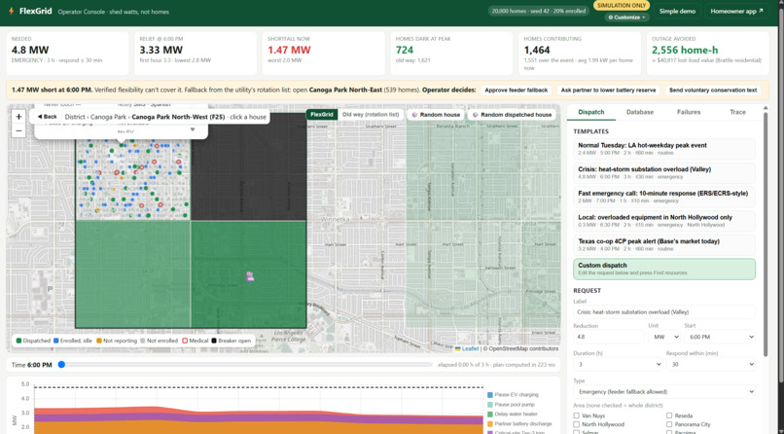
Task: Click the Breaker open black legend swatch
Action: pos(213,341)
